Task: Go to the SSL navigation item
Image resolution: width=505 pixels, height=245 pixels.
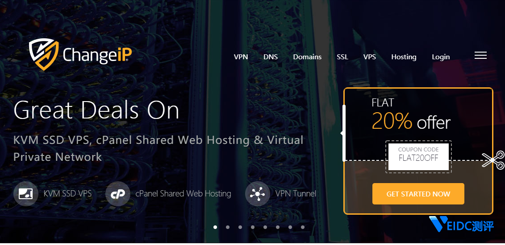Action: pyautogui.click(x=342, y=57)
